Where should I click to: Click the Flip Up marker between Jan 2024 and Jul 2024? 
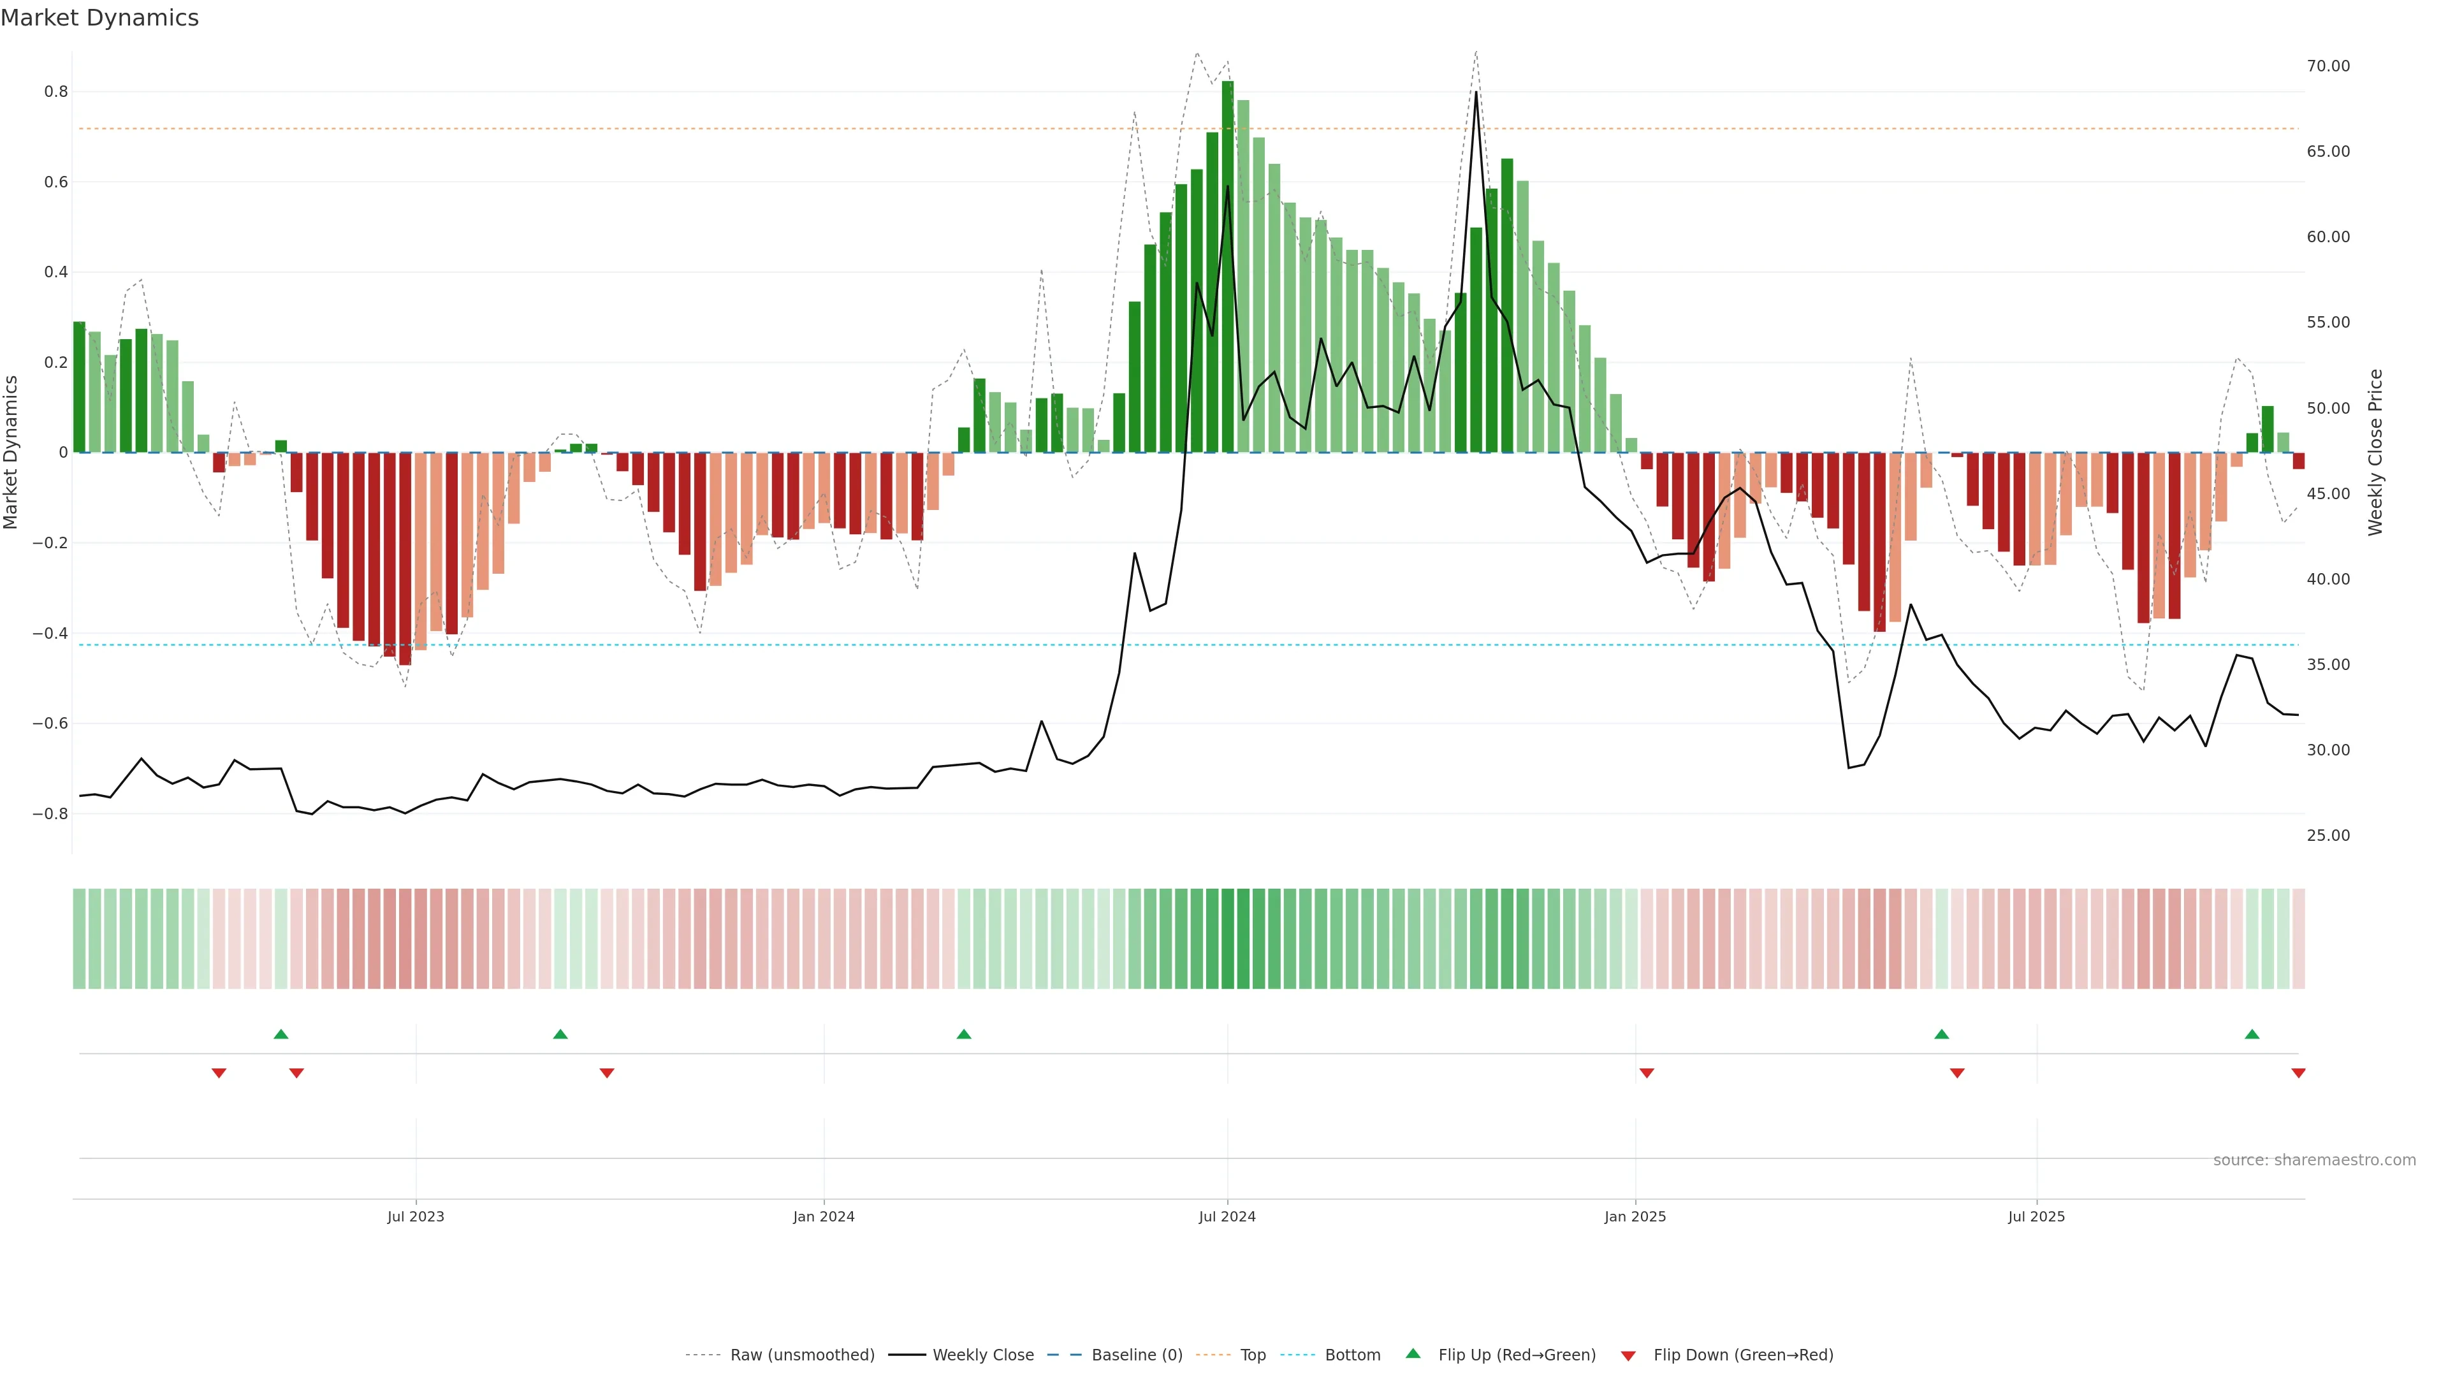click(964, 1034)
